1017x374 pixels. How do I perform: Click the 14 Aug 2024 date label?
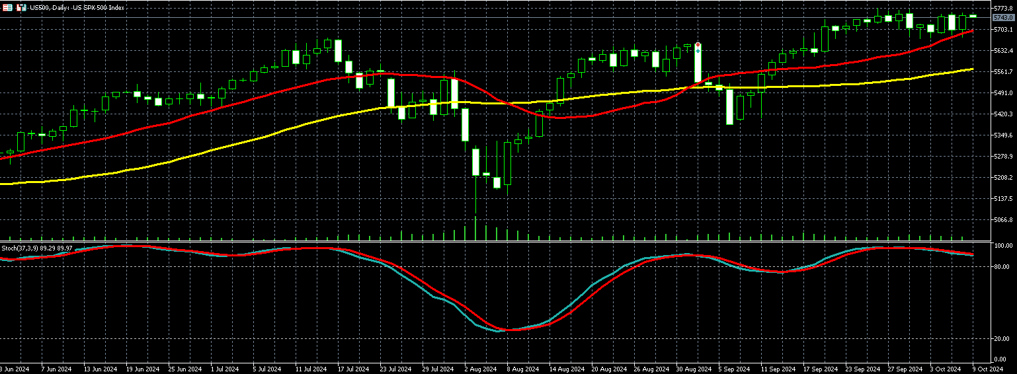566,369
